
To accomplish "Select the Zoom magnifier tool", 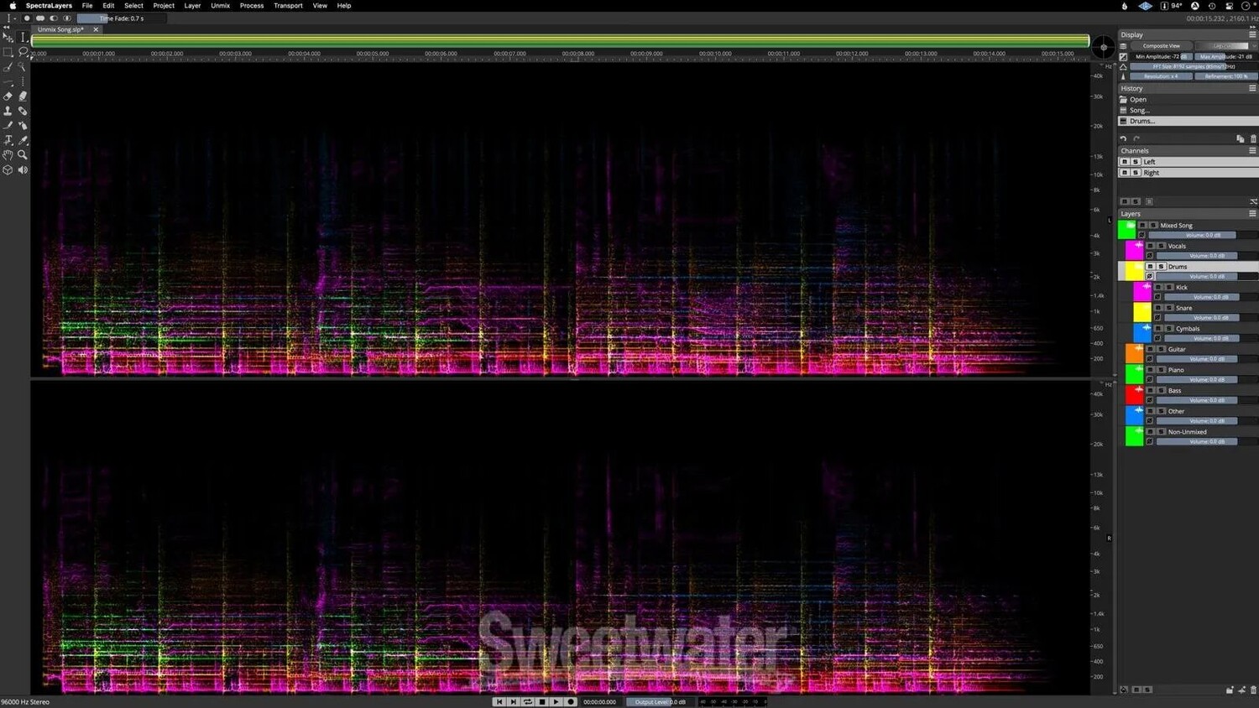I will pyautogui.click(x=23, y=155).
